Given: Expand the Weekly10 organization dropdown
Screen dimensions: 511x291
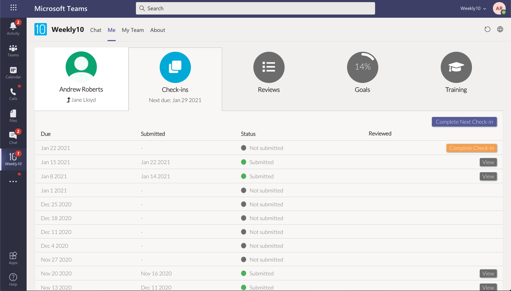Looking at the screenshot, I should pyautogui.click(x=473, y=9).
